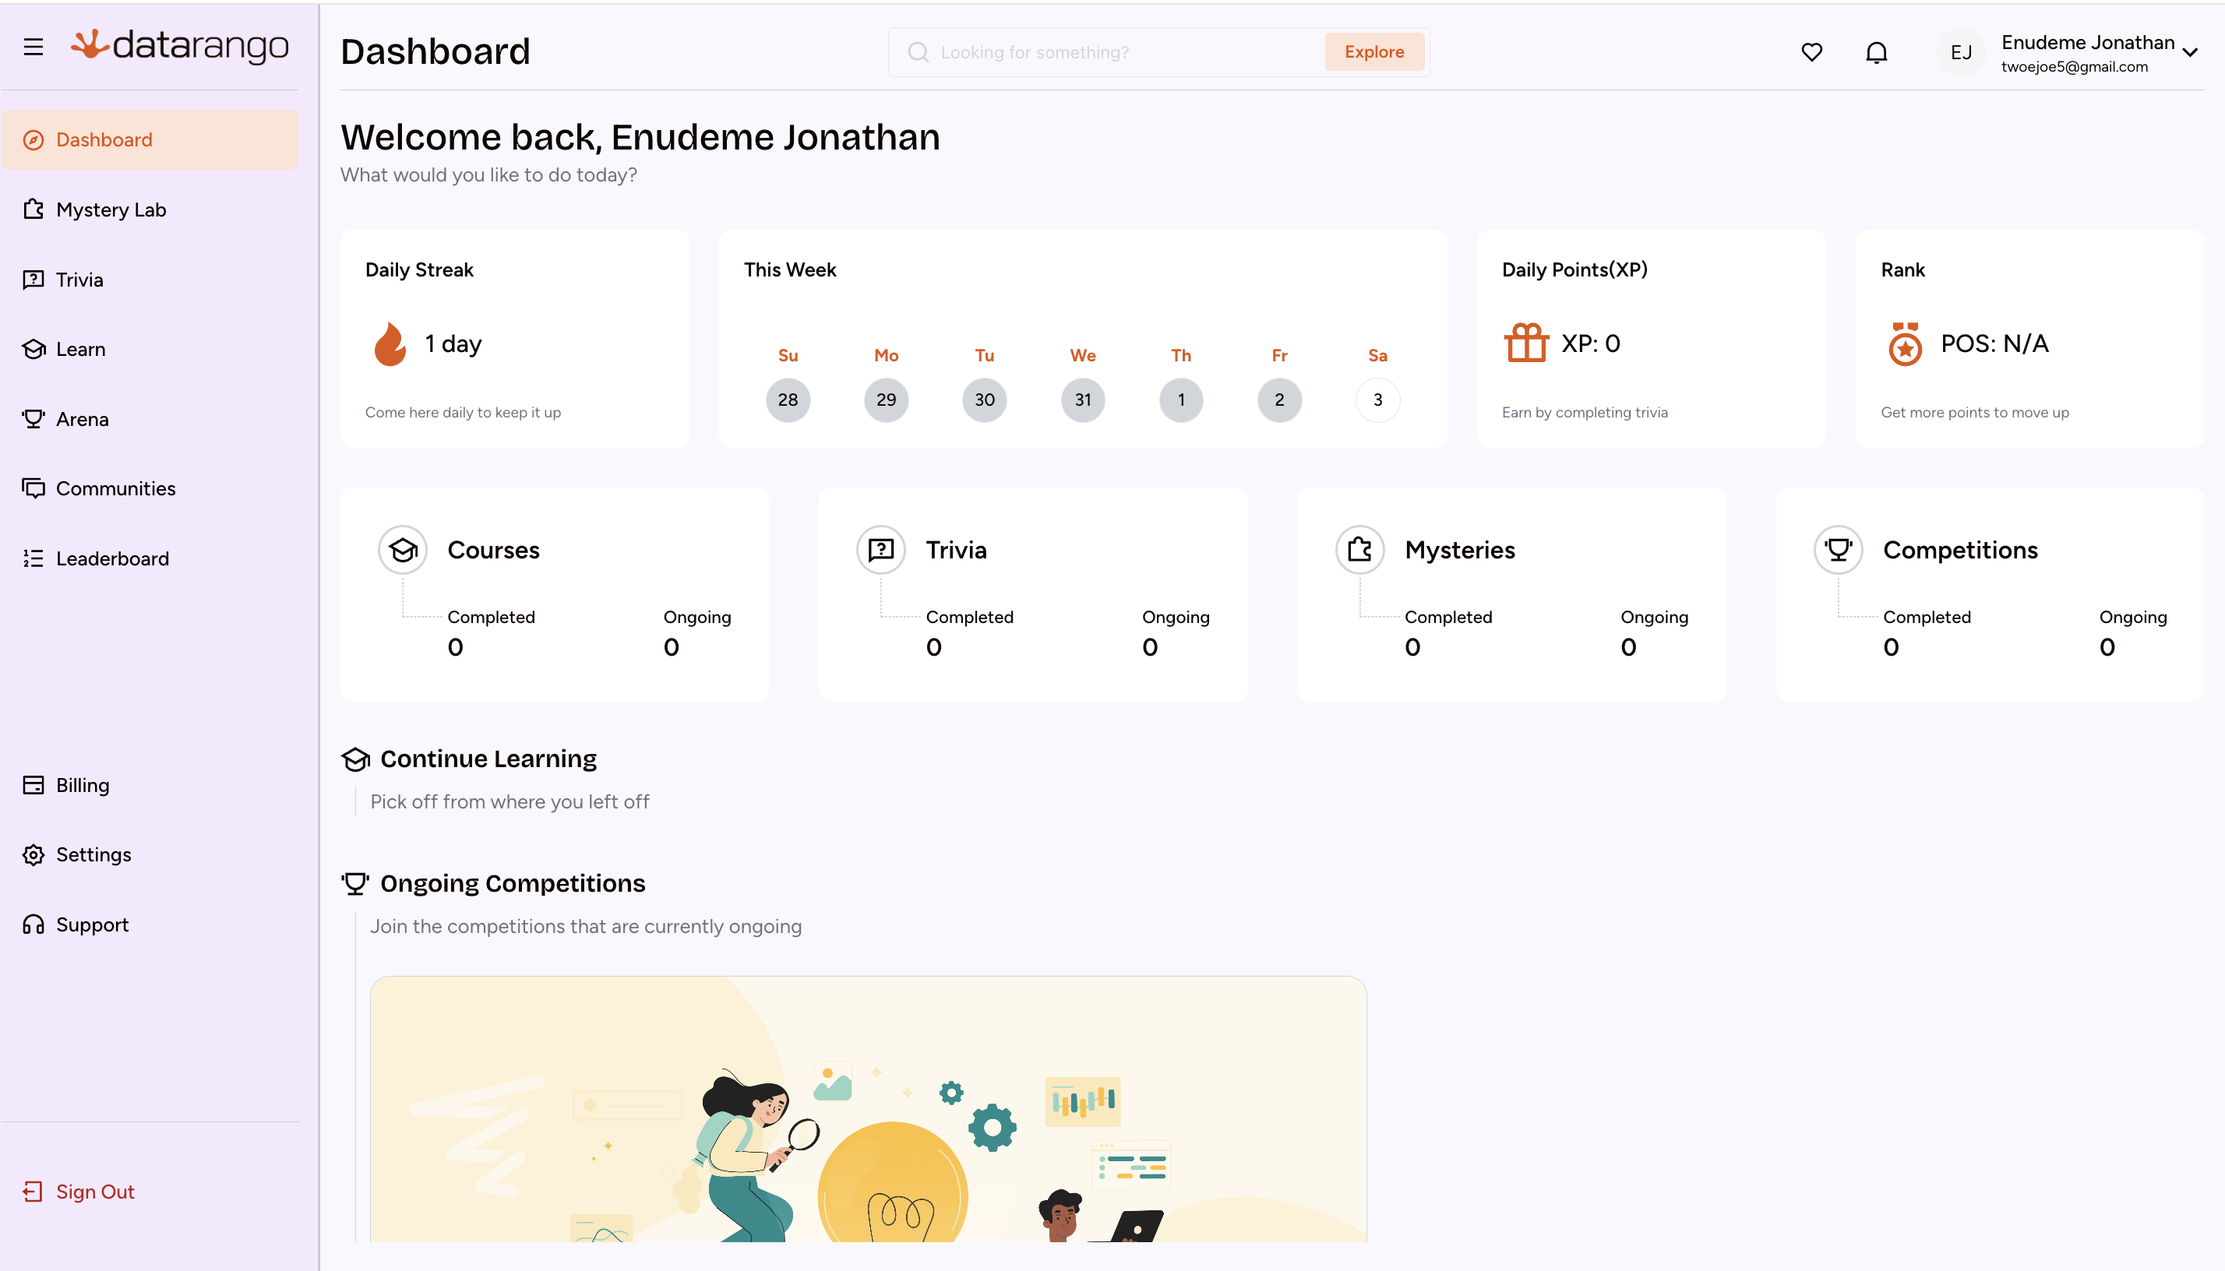Open Mystery Lab from the sidebar
2225x1271 pixels.
pos(110,209)
